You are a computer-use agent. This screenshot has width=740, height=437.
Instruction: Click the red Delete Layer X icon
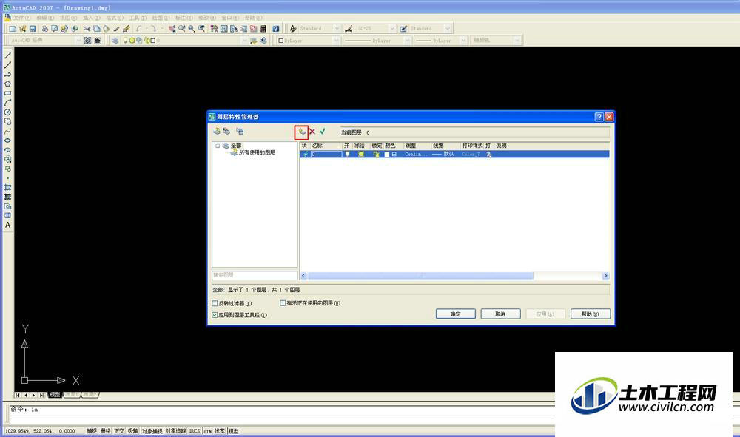pyautogui.click(x=312, y=132)
